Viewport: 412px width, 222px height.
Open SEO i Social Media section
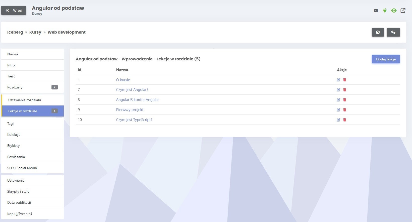tap(32, 168)
